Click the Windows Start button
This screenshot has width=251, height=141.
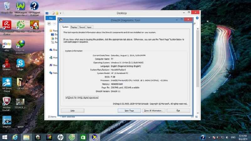(5, 137)
